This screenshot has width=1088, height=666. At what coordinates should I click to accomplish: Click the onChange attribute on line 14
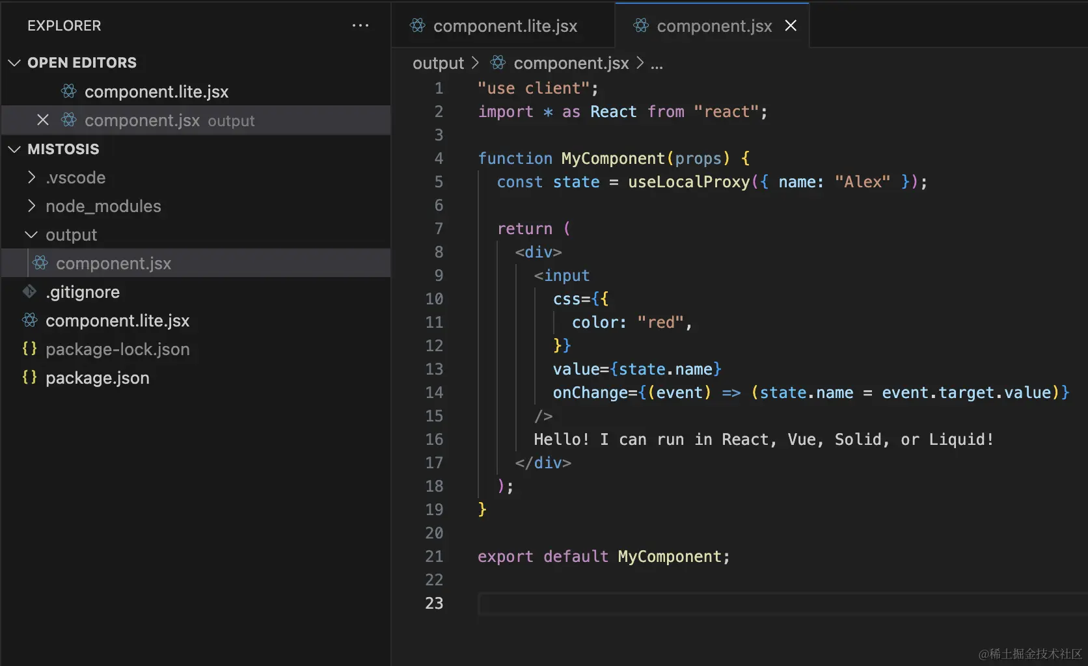point(590,392)
